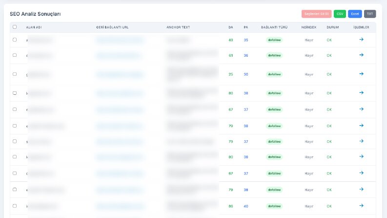The width and height of the screenshot is (387, 218).
Task: Download results using the TXT button
Action: (370, 14)
